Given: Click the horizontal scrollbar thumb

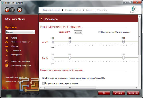Looking at the screenshot, I should [x=70, y=88].
